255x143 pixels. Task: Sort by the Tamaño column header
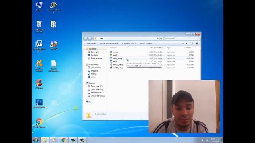click(x=188, y=48)
